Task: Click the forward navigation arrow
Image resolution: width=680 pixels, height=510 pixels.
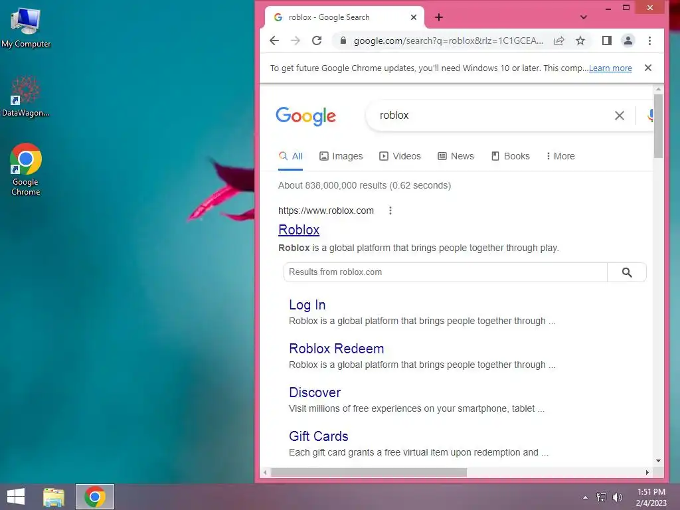Action: click(x=296, y=41)
